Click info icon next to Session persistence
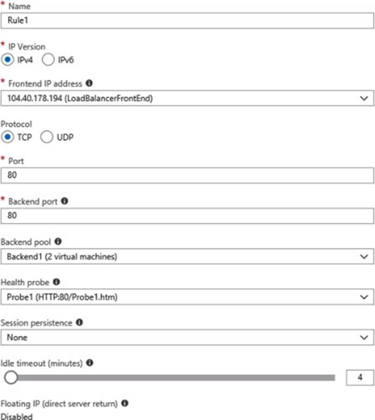The image size is (375, 420). 79,323
